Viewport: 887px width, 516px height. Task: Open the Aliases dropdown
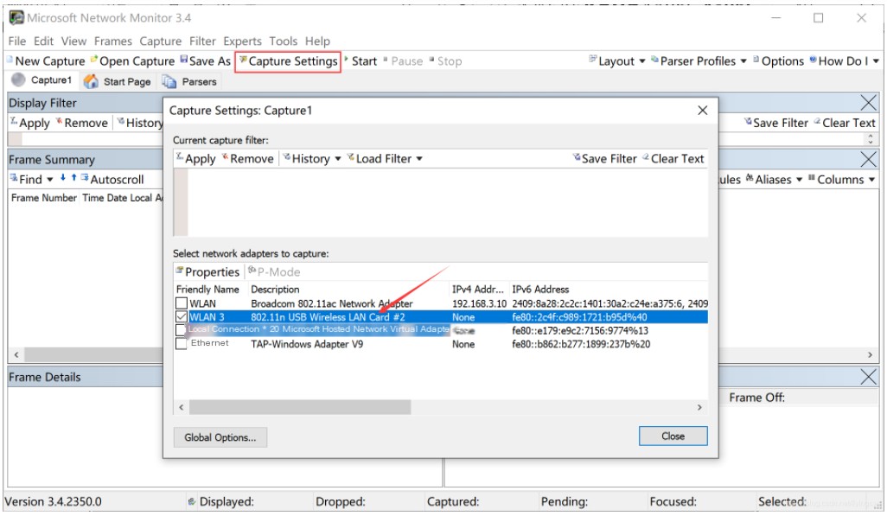pyautogui.click(x=774, y=180)
